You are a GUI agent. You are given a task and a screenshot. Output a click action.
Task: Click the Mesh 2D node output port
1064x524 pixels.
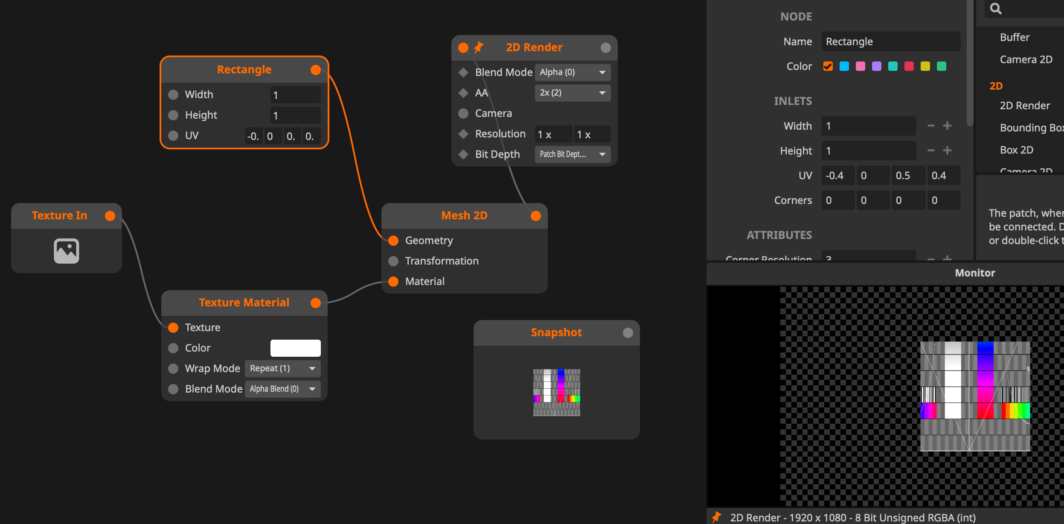coord(536,216)
